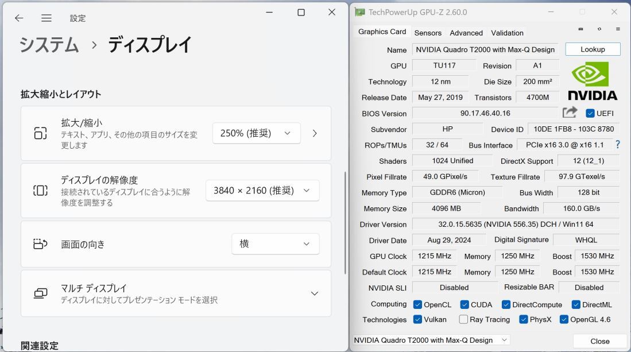Click the scale (拡大/縮小) row icon
This screenshot has height=352, width=631.
pyautogui.click(x=40, y=133)
